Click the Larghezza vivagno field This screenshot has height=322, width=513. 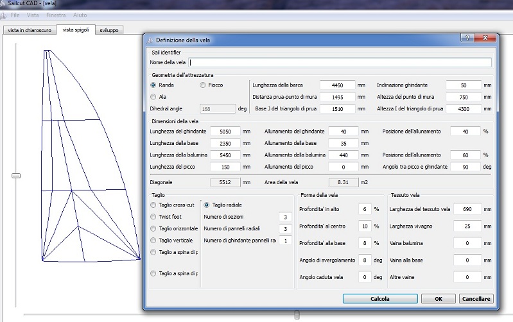tap(467, 226)
